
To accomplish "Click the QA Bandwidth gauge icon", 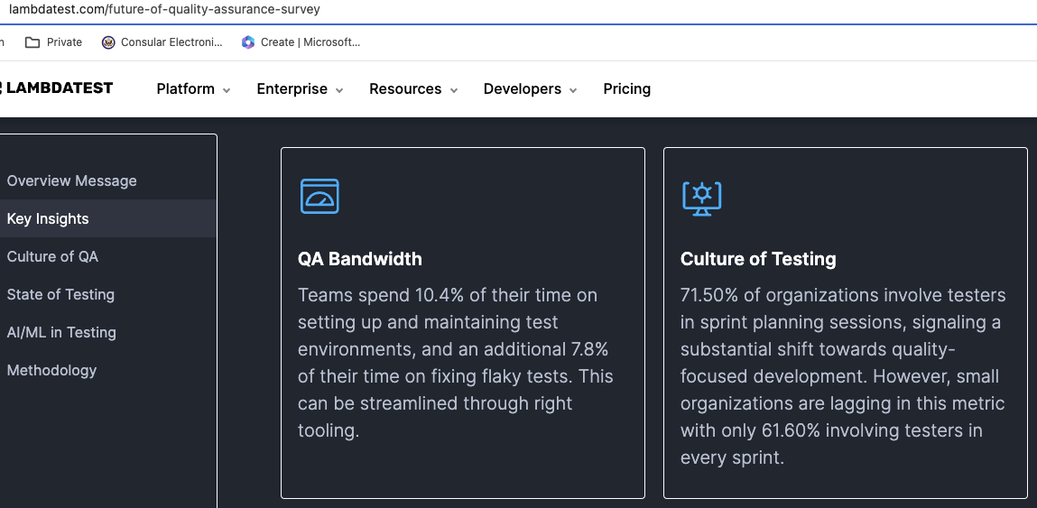I will point(319,196).
